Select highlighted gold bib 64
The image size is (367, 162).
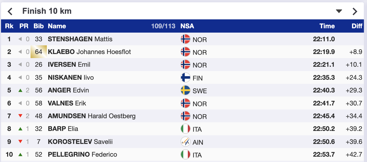tap(39, 52)
